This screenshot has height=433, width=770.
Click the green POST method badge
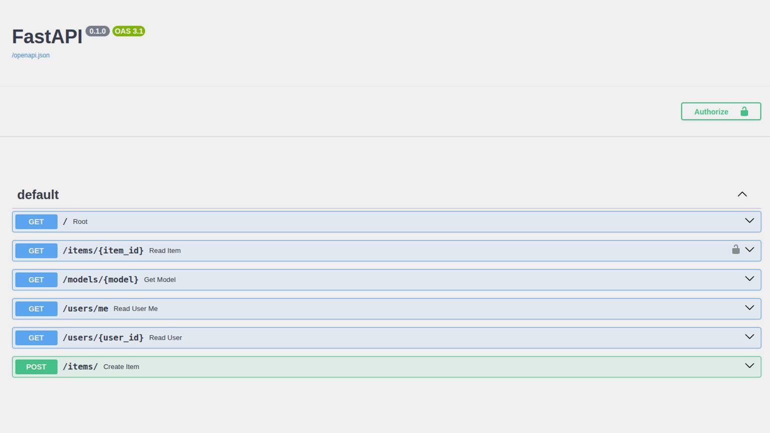tap(36, 366)
